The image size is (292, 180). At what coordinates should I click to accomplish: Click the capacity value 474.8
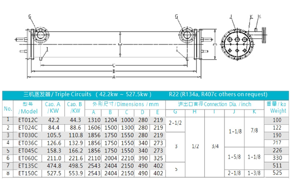54,166
